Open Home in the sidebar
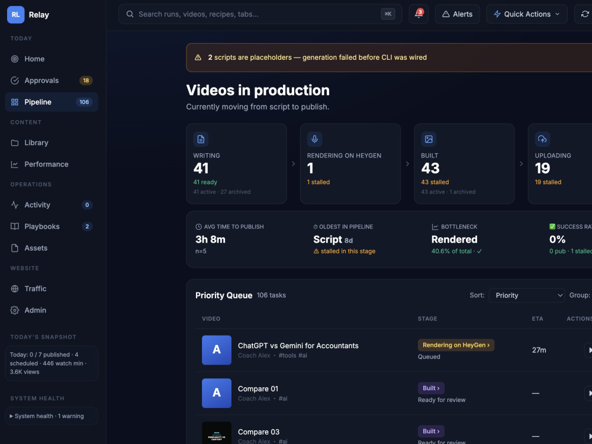Viewport: 592px width, 444px height. (52, 59)
